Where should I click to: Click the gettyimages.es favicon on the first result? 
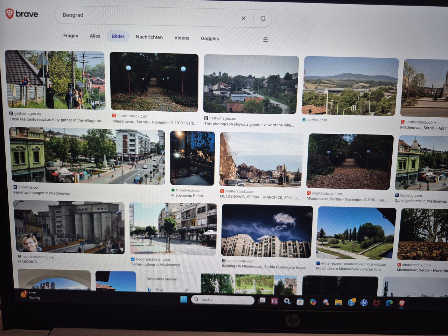(11, 113)
